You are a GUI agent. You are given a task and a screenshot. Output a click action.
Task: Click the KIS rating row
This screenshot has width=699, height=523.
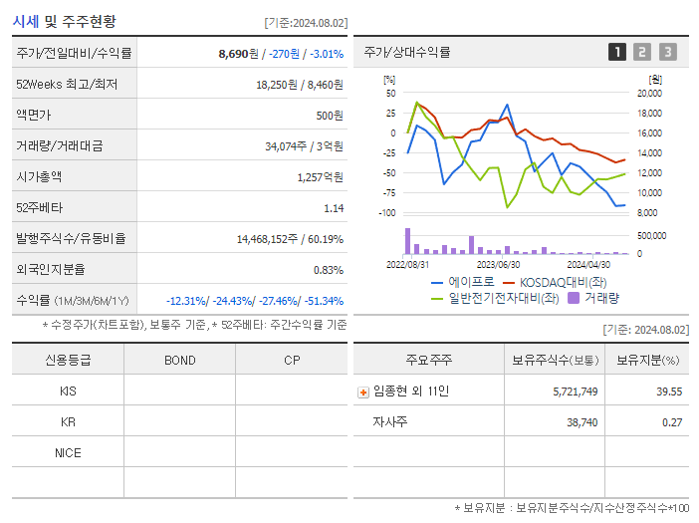tap(179, 391)
